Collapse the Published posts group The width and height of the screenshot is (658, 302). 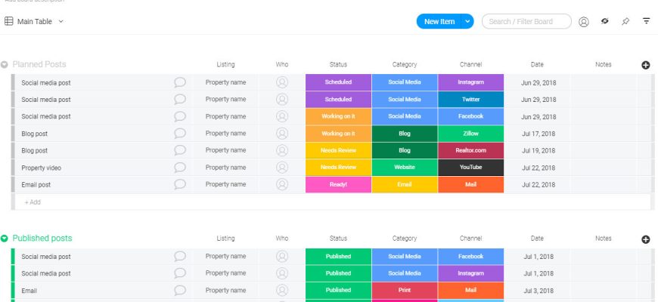(x=5, y=239)
